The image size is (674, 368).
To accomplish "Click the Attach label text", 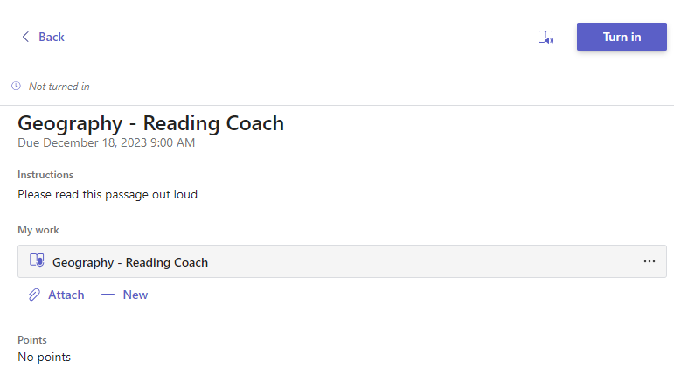I will [x=66, y=295].
